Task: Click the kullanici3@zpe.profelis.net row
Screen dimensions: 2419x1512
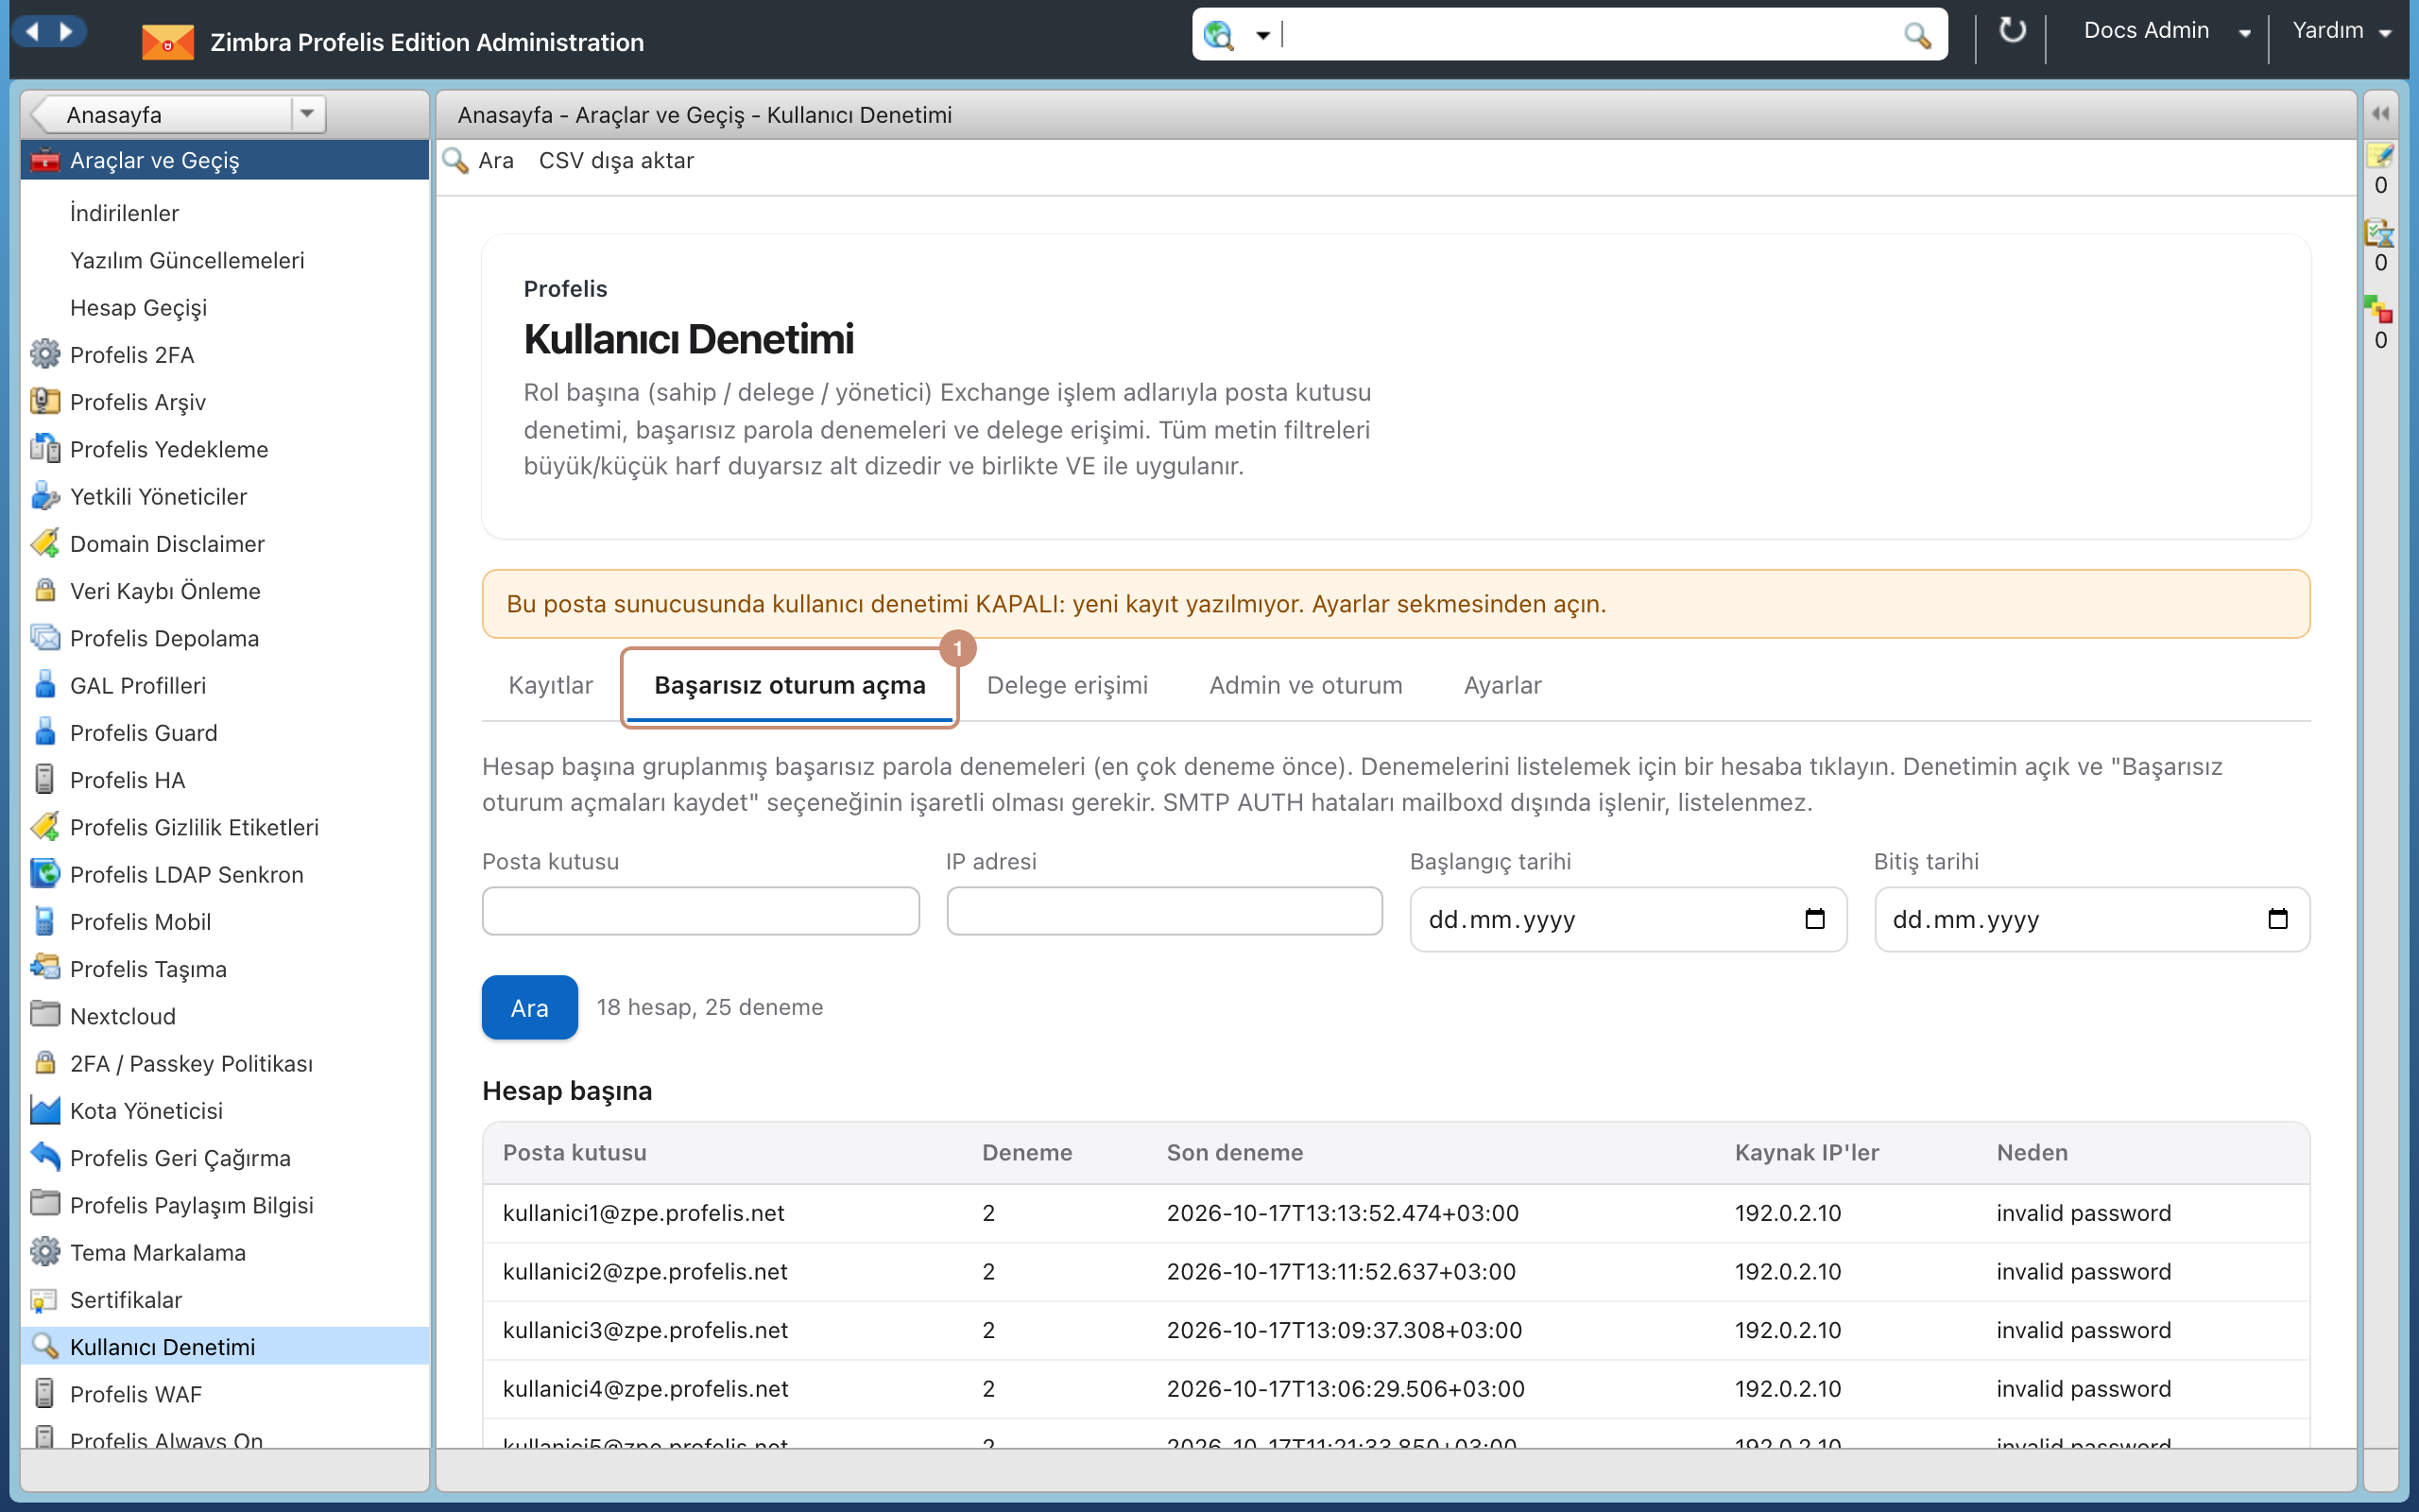Action: (x=1396, y=1330)
